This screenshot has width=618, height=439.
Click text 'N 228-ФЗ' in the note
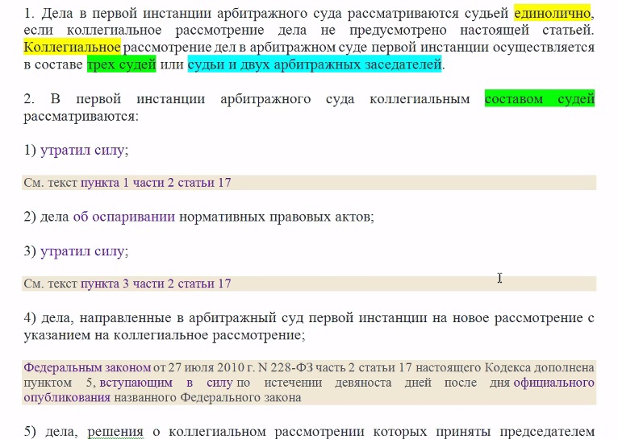click(x=286, y=367)
